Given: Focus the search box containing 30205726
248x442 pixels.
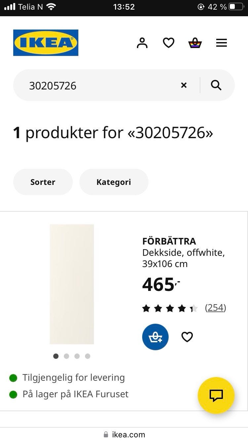Looking at the screenshot, I should (99, 85).
